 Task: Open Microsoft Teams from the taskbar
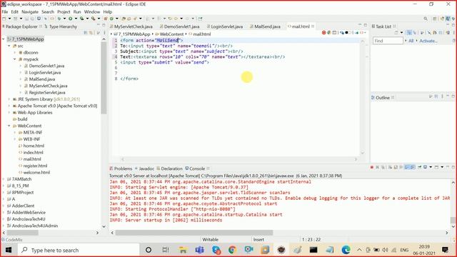pyautogui.click(x=200, y=250)
